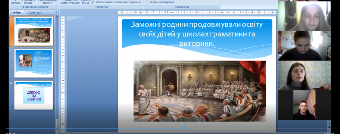The image size is (340, 134).
Task: Select the bottom participant's video tile
Action: (304, 105)
